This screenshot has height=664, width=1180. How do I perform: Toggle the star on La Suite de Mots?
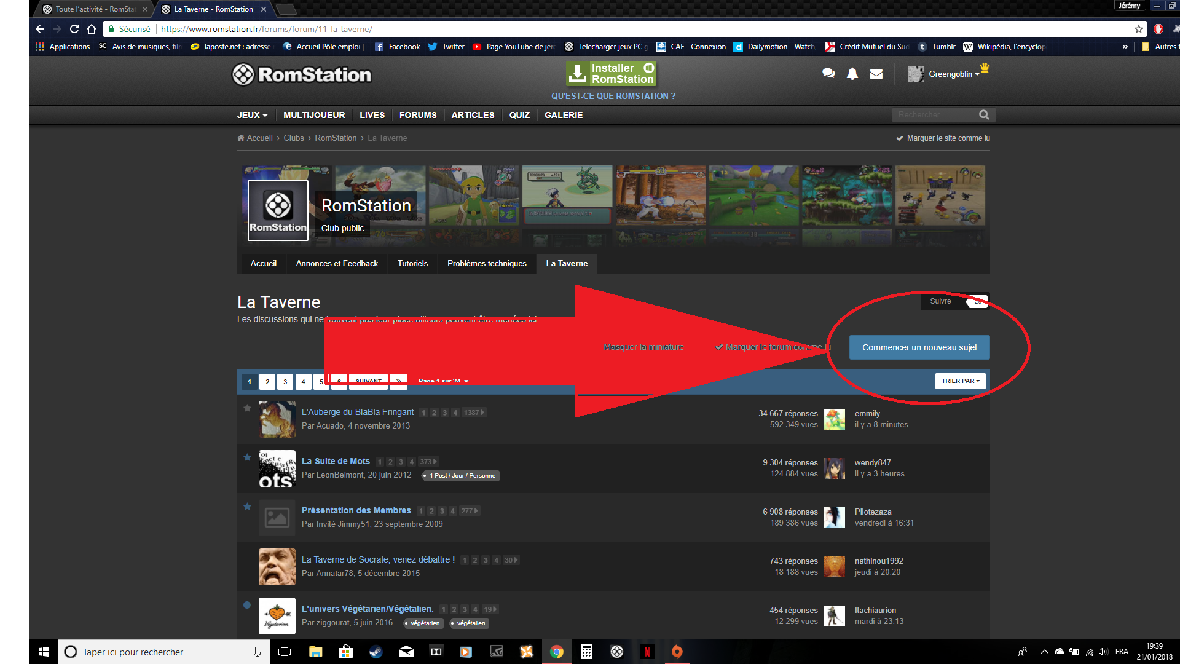247,457
